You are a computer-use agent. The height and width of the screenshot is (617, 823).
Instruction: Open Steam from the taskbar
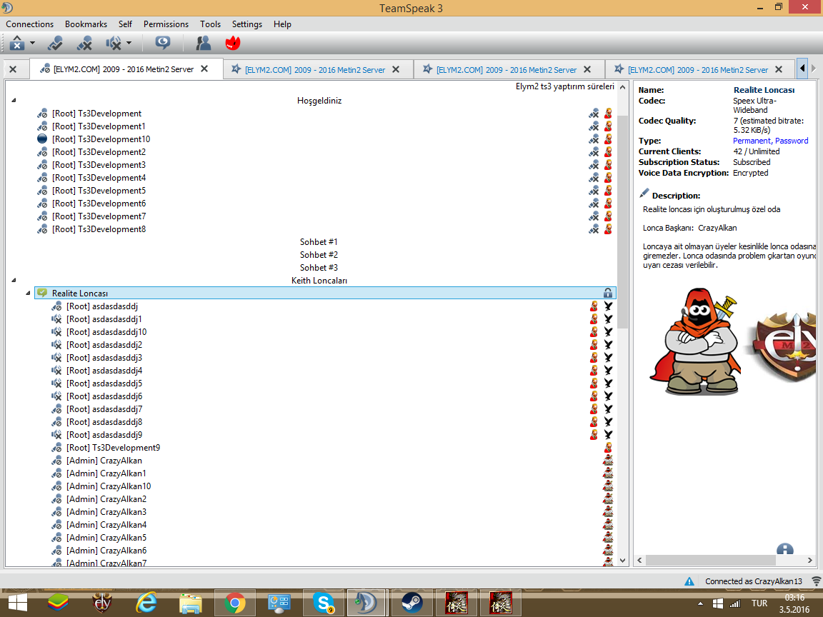point(411,603)
